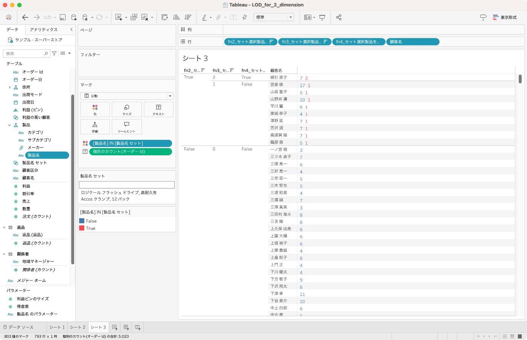
Task: Collapse the 関係者 table section
Action: pyautogui.click(x=4, y=254)
